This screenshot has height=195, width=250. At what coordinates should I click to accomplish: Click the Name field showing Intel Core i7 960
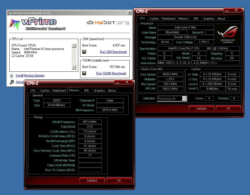(x=186, y=27)
